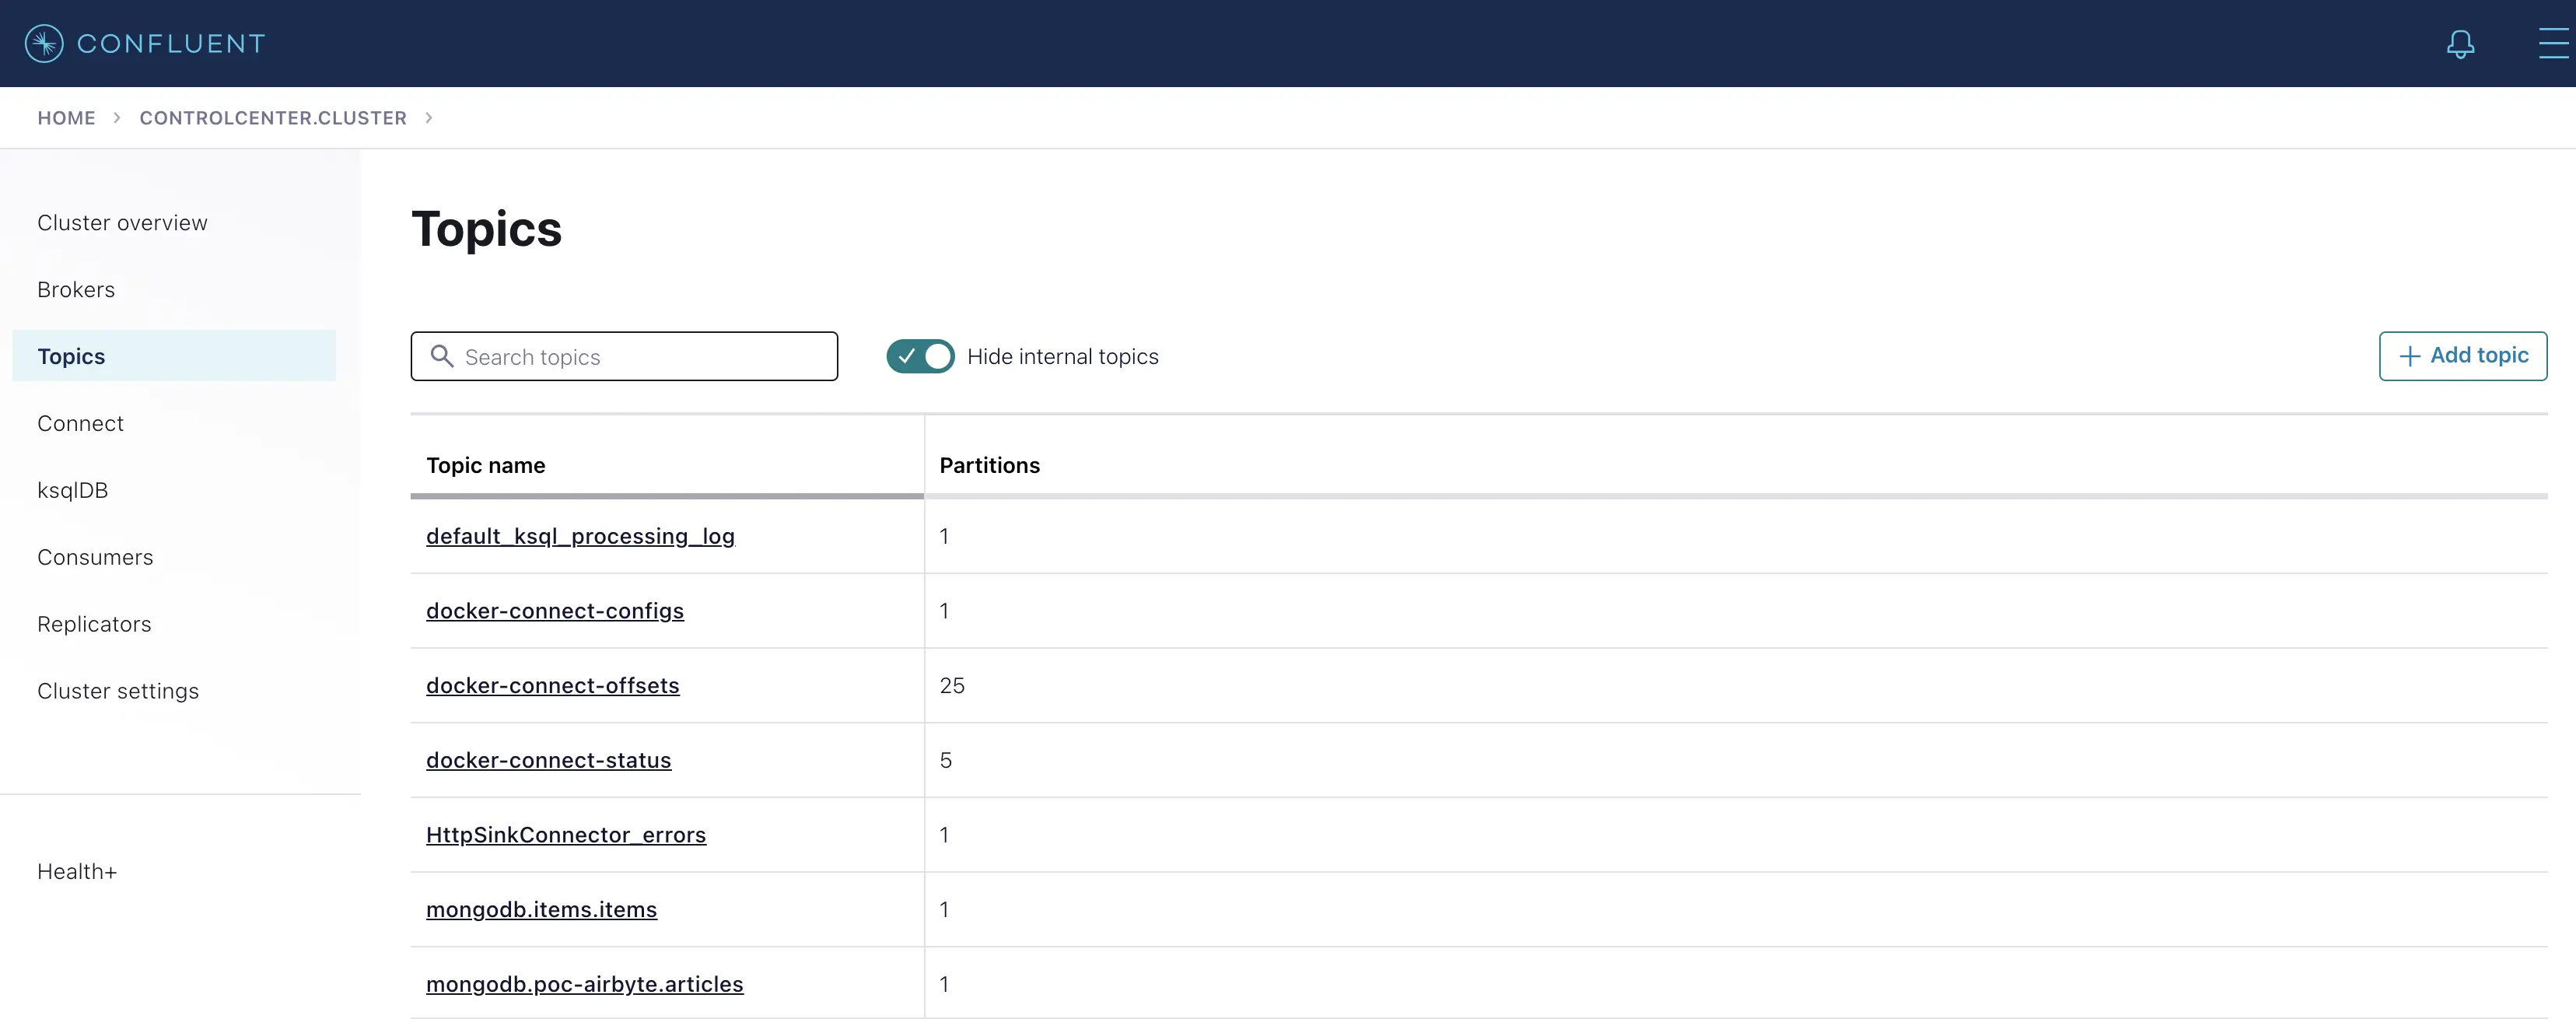Sort by Partitions column header
Image resolution: width=2576 pixels, height=1033 pixels.
pyautogui.click(x=989, y=465)
